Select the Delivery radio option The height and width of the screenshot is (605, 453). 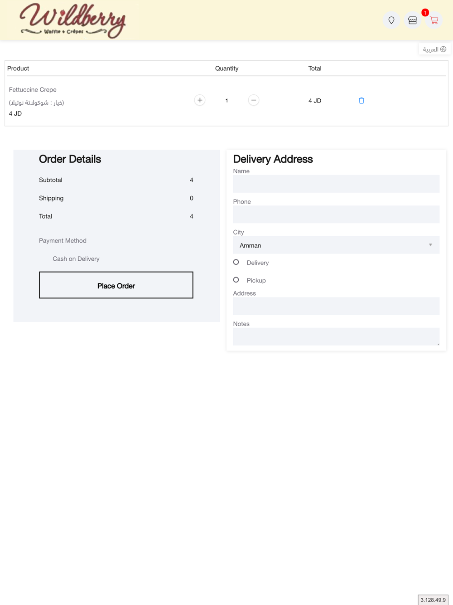click(236, 262)
